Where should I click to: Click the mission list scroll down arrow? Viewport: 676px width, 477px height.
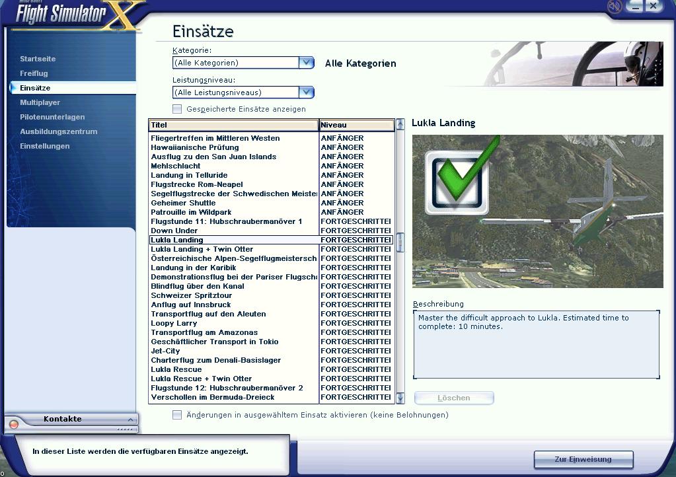click(400, 398)
